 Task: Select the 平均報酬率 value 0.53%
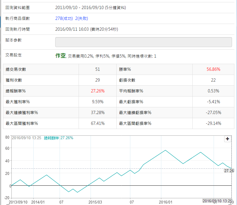213,91
